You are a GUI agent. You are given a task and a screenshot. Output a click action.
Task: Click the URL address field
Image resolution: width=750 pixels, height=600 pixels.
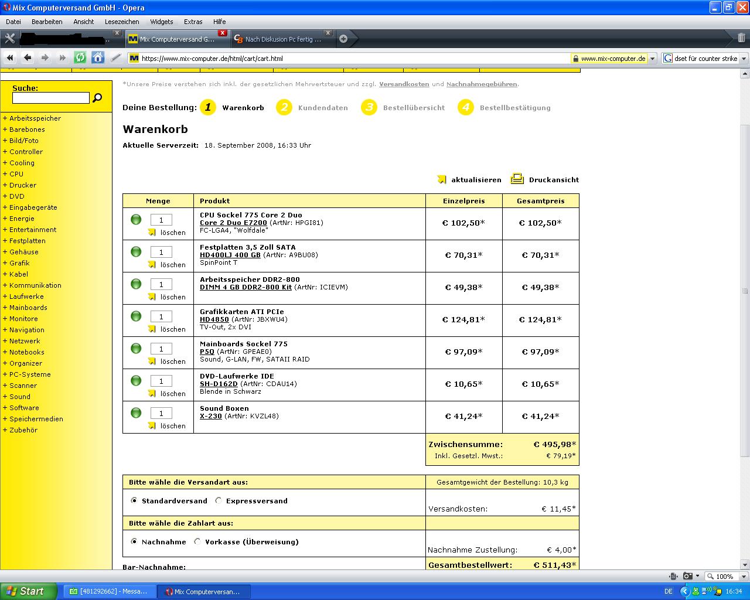coord(349,59)
